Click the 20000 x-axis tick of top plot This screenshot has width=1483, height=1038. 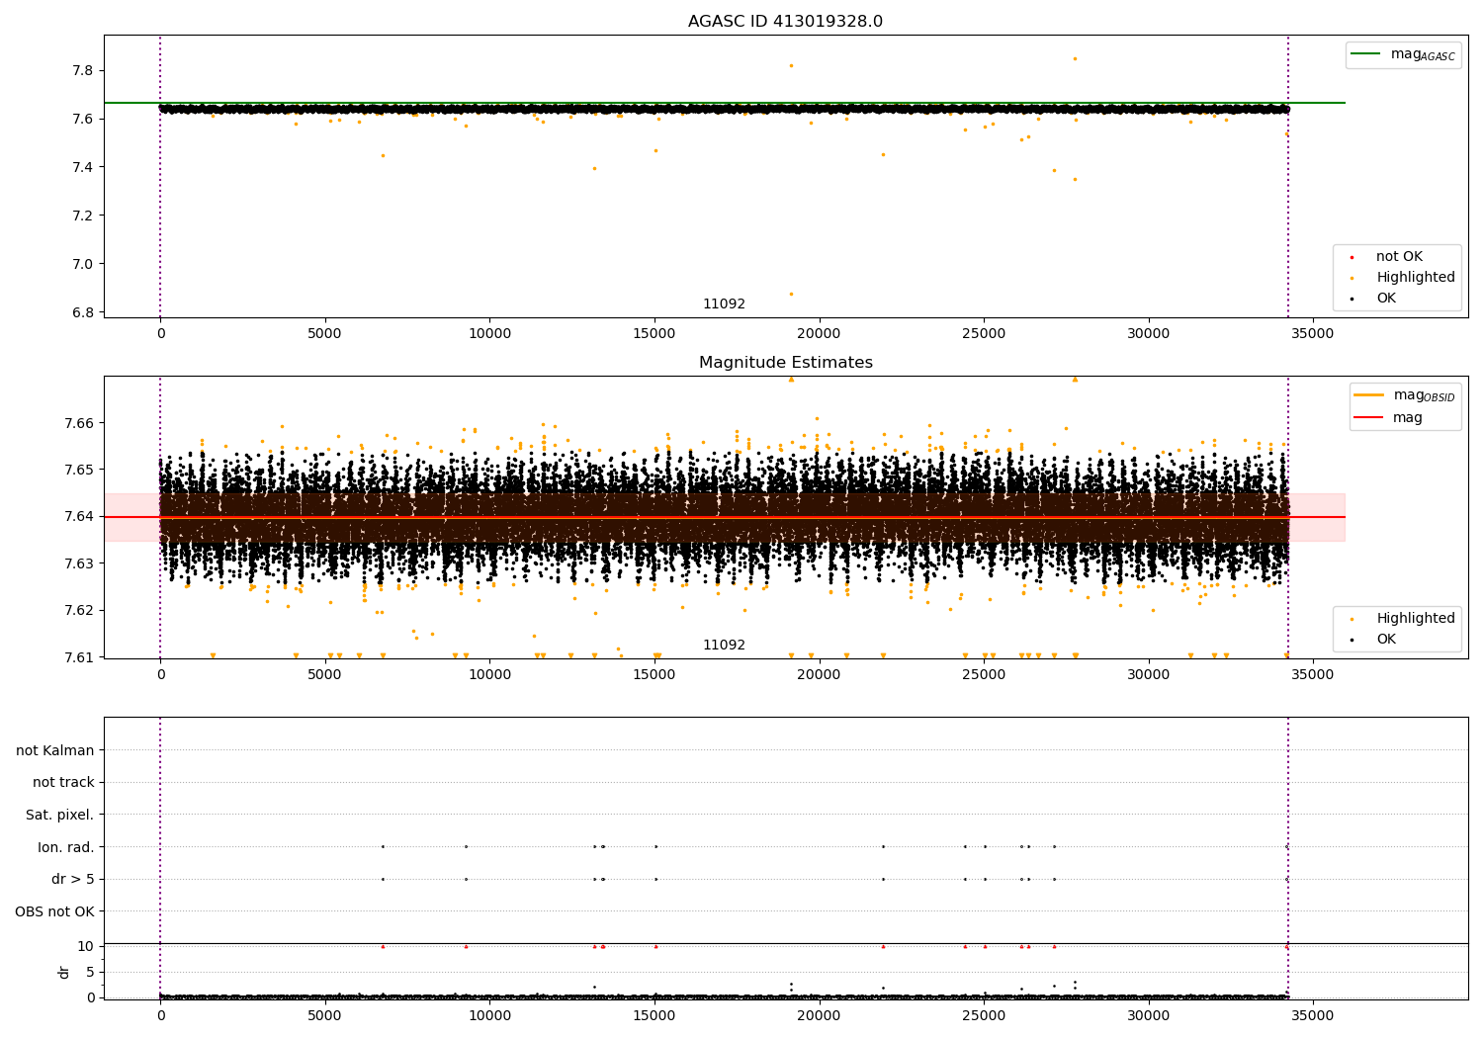tap(820, 333)
